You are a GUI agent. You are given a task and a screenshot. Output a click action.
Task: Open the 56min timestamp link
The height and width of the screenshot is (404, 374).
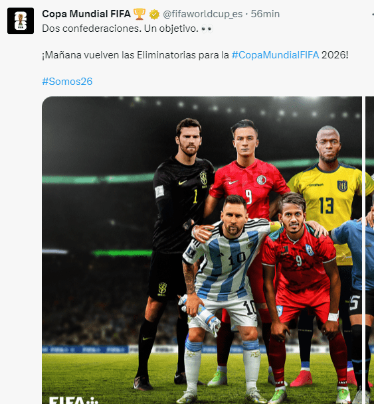(x=265, y=14)
